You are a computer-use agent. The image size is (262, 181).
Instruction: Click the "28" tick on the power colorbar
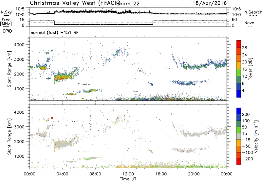(x=244, y=48)
